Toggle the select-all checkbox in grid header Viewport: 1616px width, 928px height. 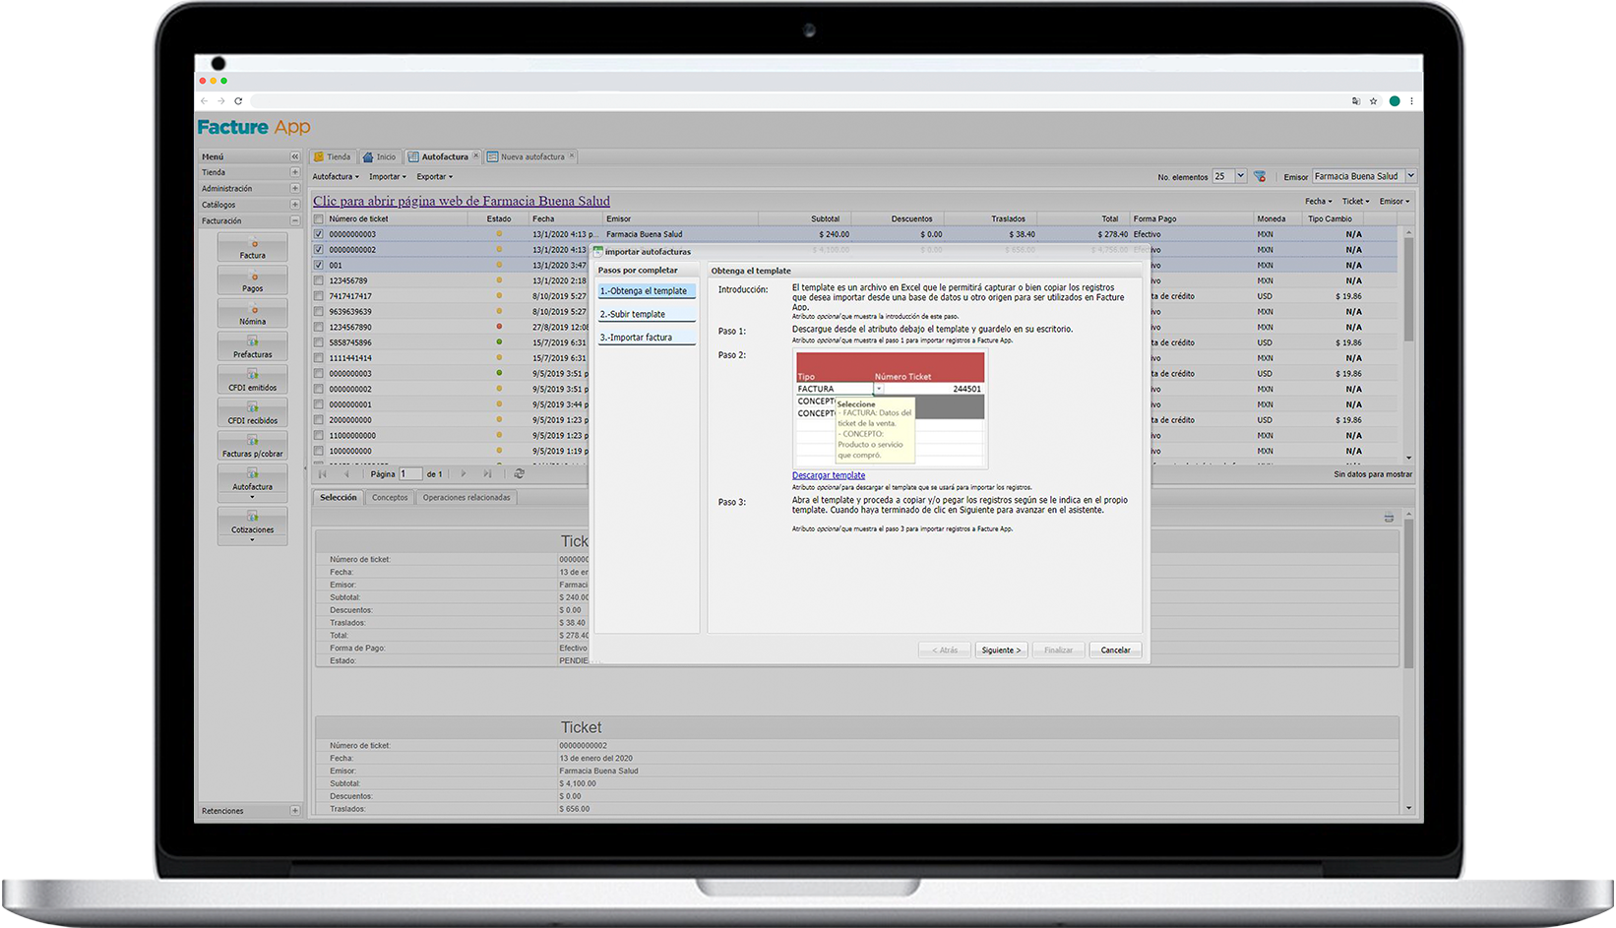point(319,218)
